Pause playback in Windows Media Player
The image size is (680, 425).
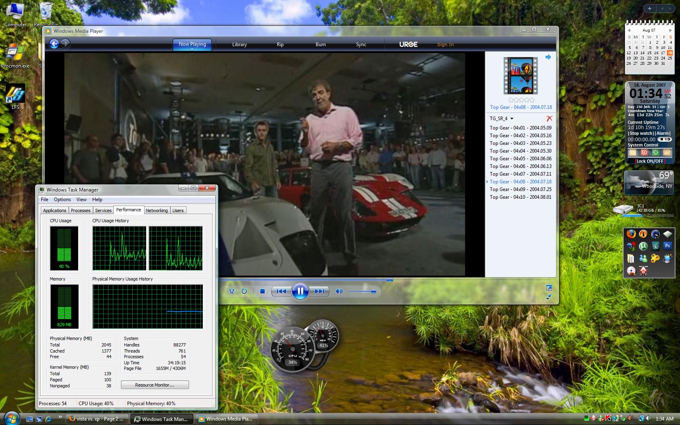point(300,291)
